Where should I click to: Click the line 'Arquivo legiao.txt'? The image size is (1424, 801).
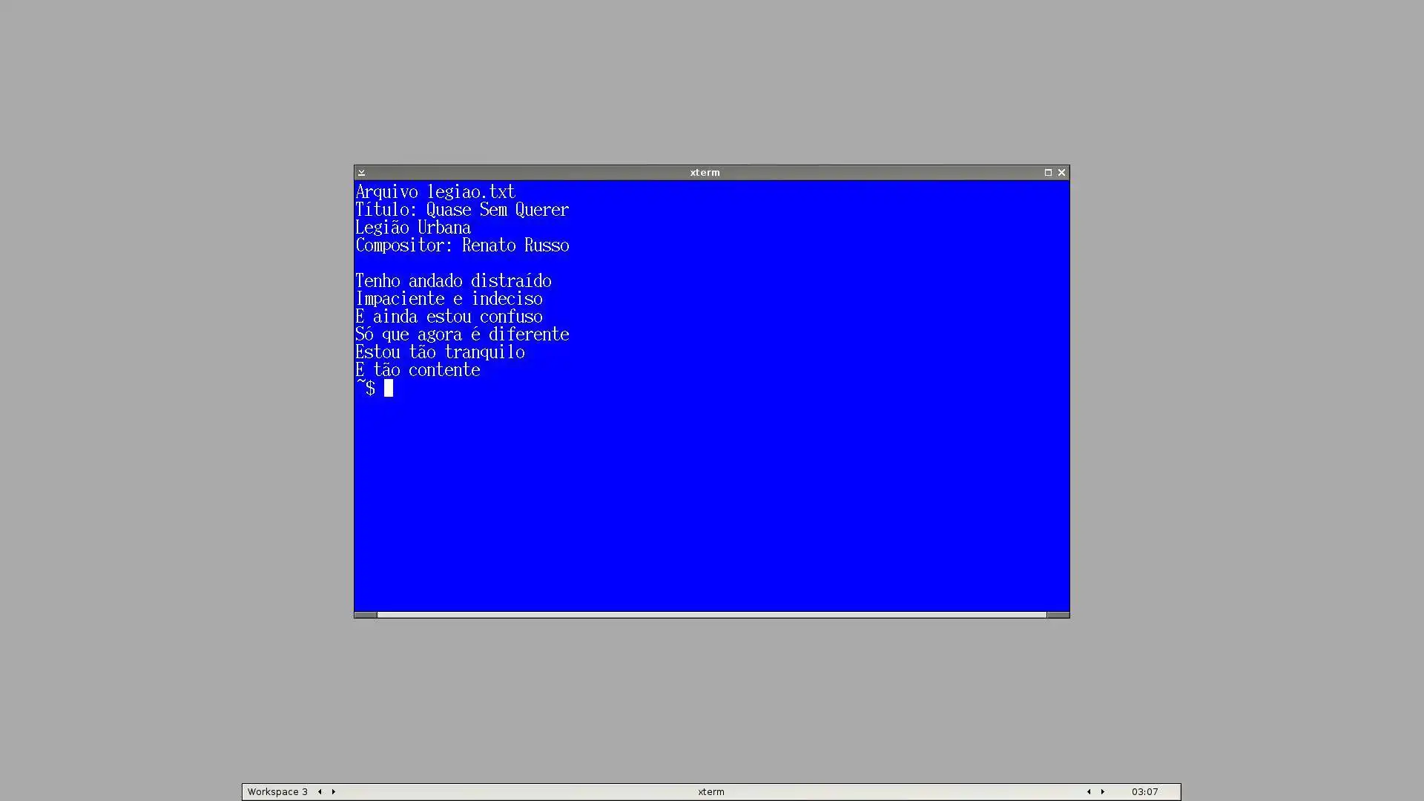click(x=435, y=192)
